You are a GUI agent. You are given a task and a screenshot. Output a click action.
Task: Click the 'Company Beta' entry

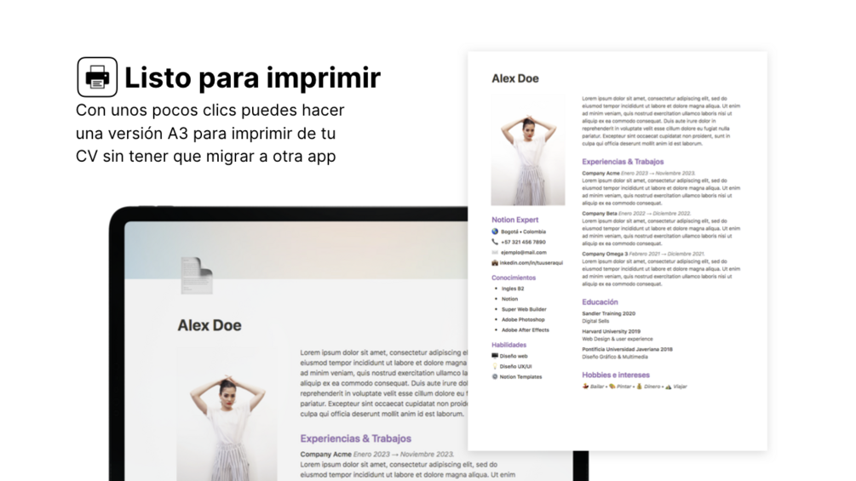636,214
